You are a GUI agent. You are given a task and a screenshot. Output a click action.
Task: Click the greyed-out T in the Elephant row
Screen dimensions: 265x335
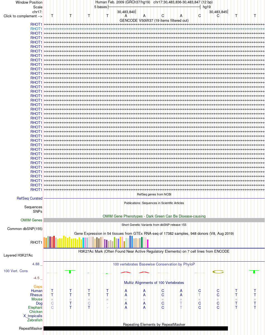tap(181, 307)
